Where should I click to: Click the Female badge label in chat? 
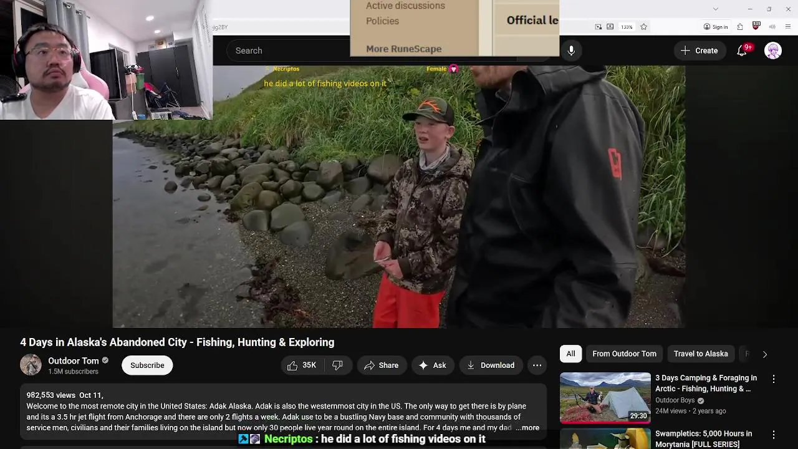[436, 69]
